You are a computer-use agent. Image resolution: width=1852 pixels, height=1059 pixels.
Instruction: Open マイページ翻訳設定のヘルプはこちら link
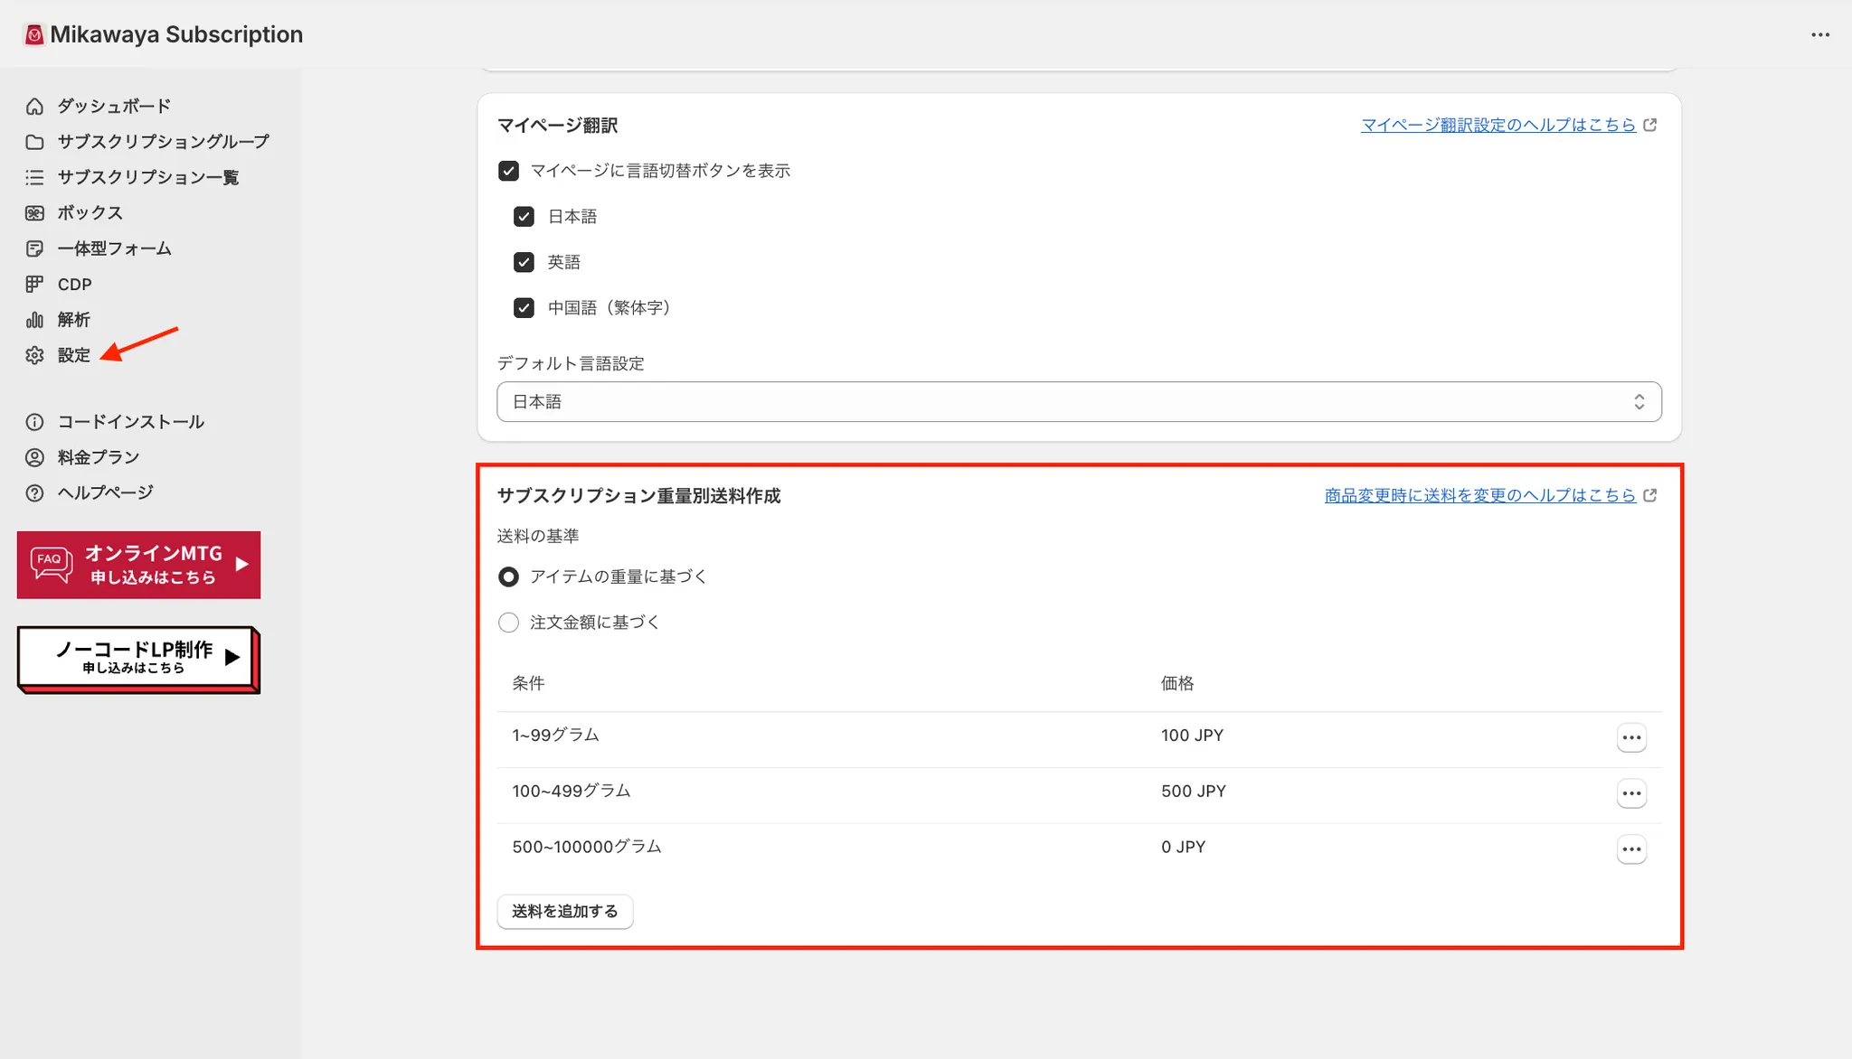click(1498, 125)
